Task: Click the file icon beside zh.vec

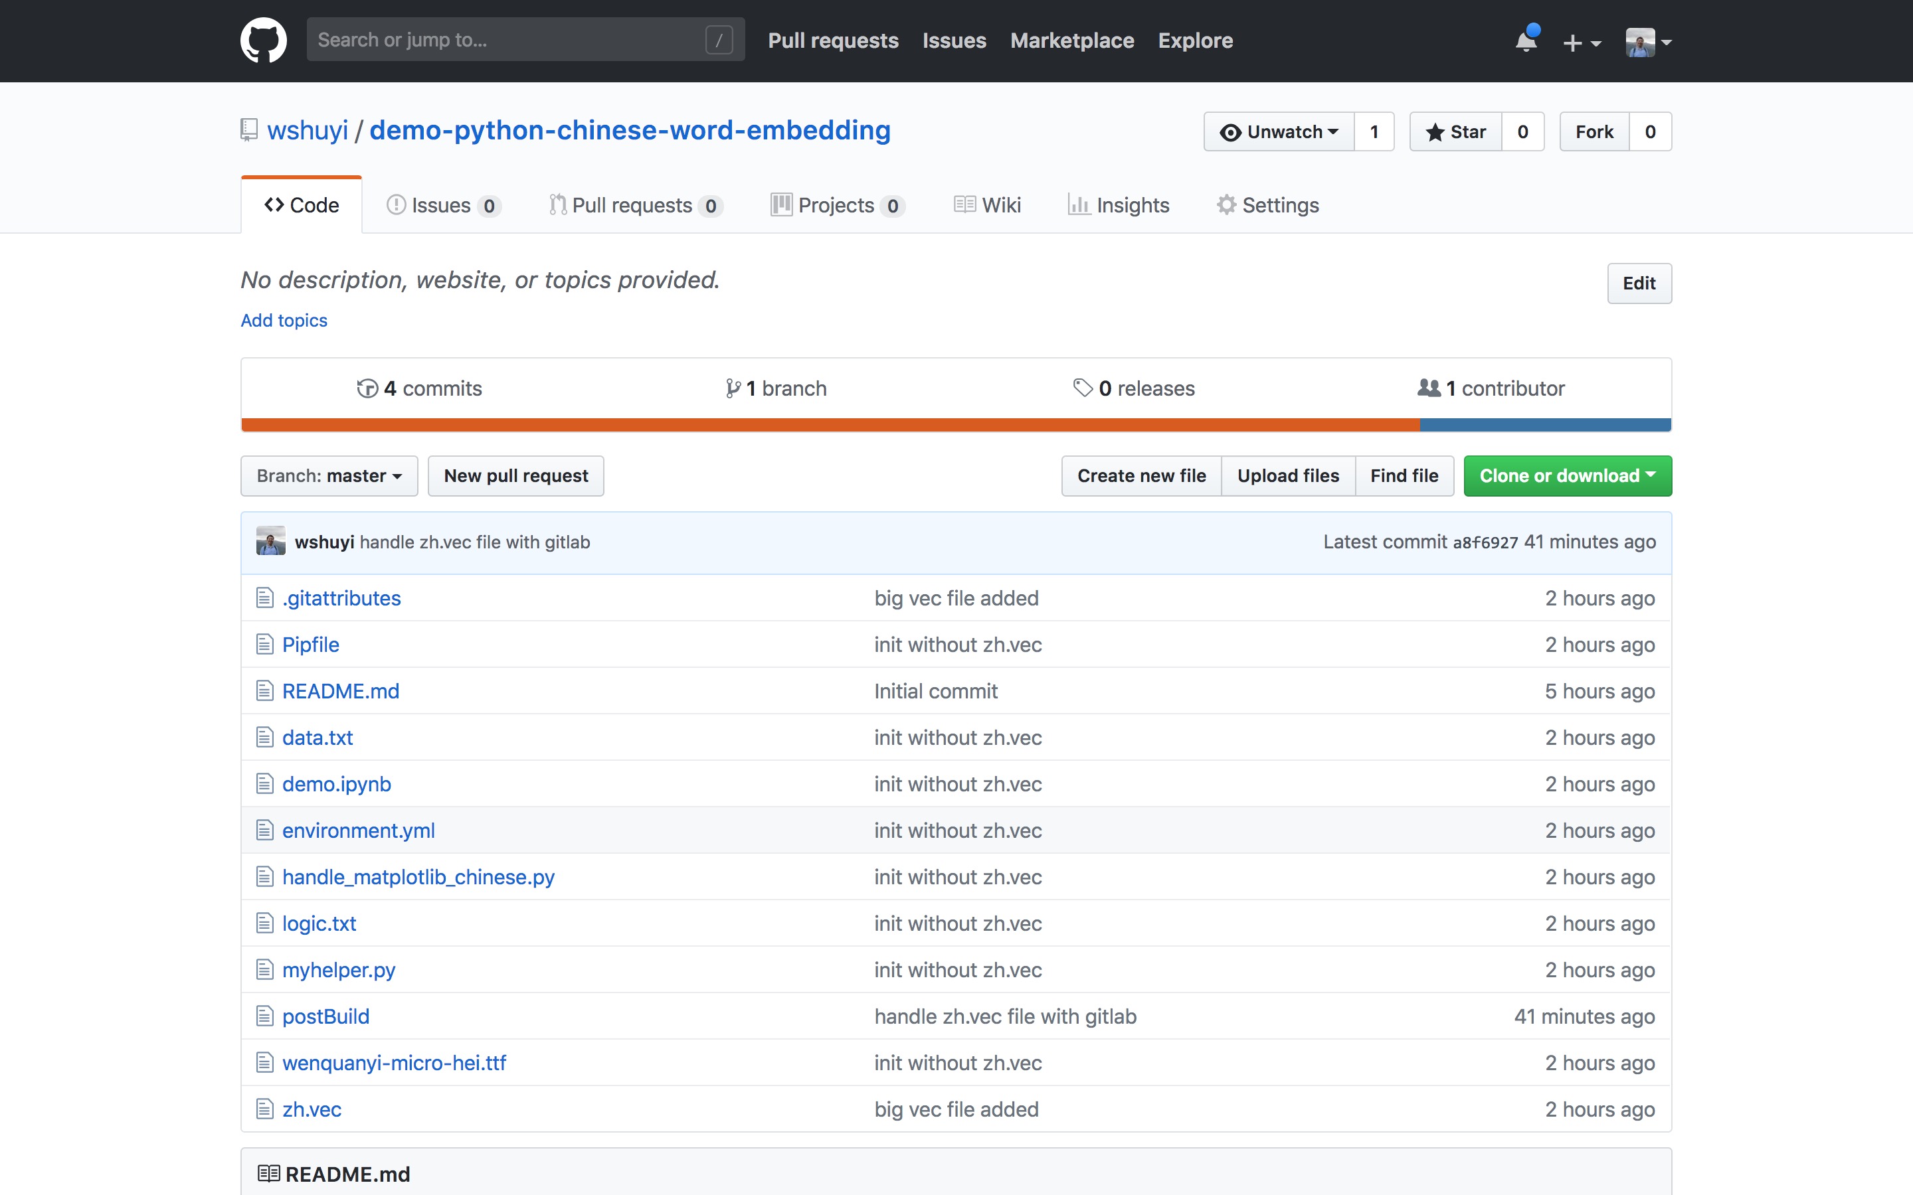Action: coord(265,1109)
